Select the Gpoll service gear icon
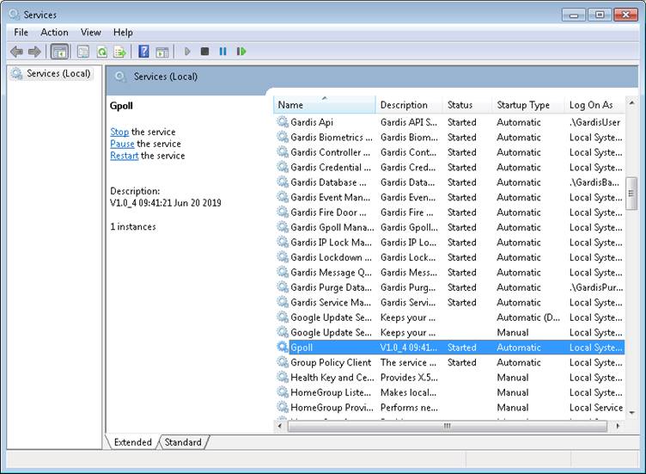The width and height of the screenshot is (646, 474). pyautogui.click(x=283, y=348)
